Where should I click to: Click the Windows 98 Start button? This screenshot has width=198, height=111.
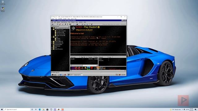[54, 75]
